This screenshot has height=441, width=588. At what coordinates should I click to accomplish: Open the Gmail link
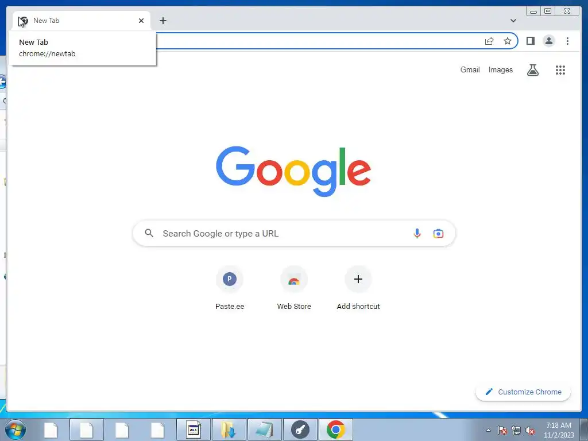click(x=470, y=69)
